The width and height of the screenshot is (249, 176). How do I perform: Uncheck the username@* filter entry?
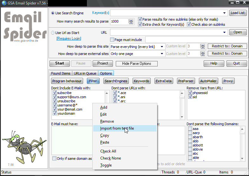click(x=55, y=105)
